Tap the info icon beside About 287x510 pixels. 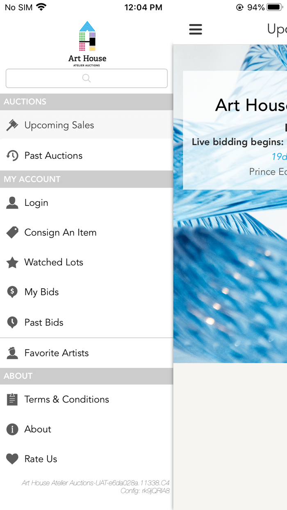12,429
